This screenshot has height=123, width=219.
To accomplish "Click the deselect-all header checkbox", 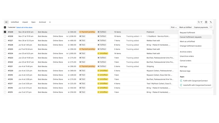I will [5, 28].
